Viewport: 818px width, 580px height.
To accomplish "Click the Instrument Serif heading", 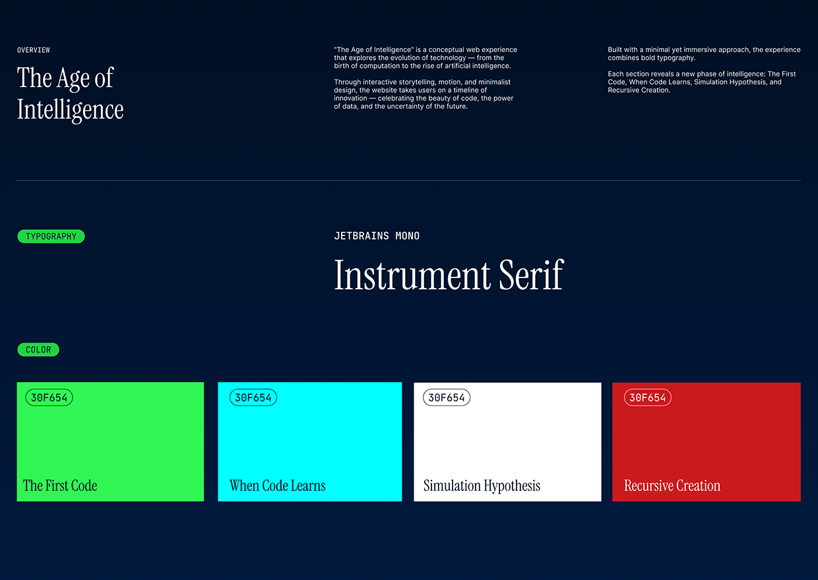I will tap(449, 275).
